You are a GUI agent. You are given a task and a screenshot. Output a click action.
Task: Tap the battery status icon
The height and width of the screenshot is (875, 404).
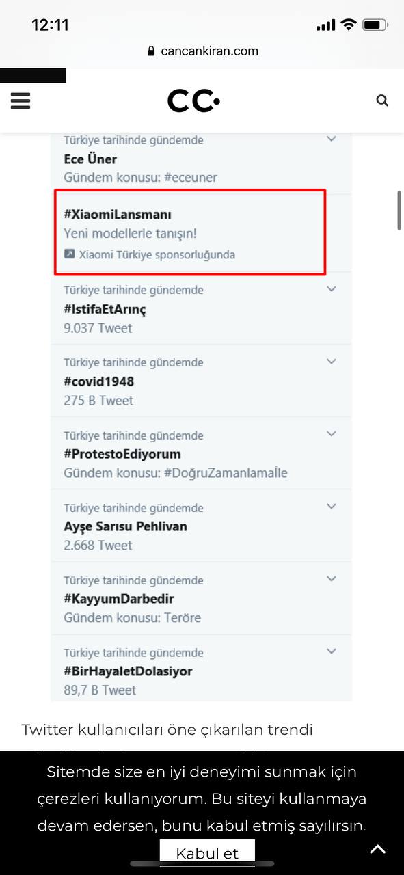tap(375, 25)
